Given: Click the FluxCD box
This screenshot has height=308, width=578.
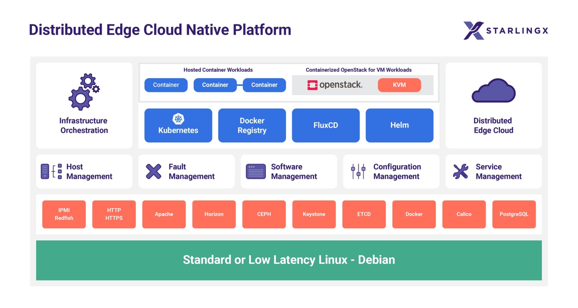Looking at the screenshot, I should tap(326, 125).
